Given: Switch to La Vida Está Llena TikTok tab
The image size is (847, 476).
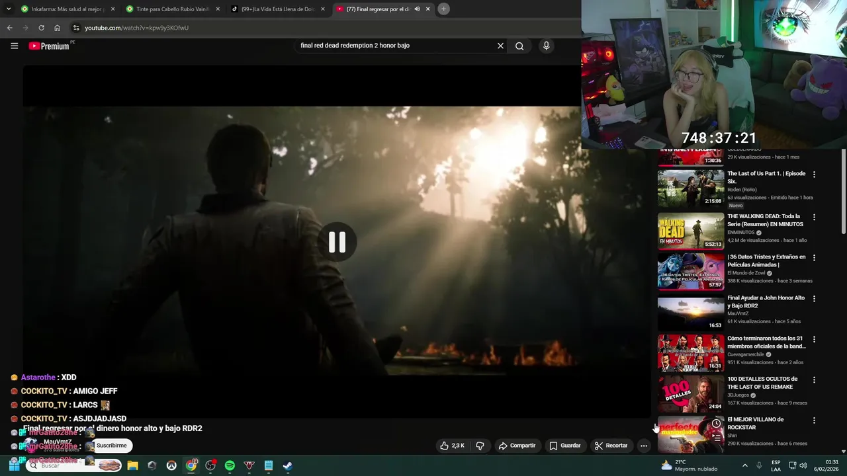Looking at the screenshot, I should [x=277, y=9].
